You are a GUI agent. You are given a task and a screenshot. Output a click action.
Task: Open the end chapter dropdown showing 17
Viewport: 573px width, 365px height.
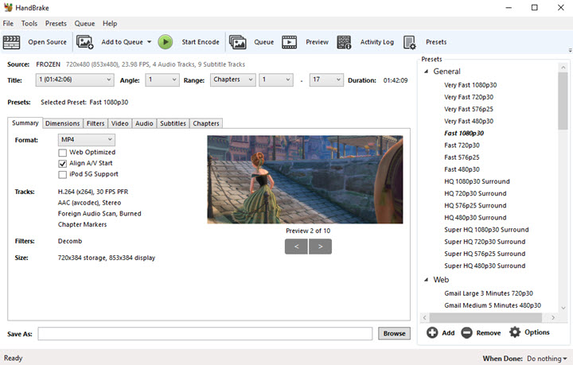(326, 80)
